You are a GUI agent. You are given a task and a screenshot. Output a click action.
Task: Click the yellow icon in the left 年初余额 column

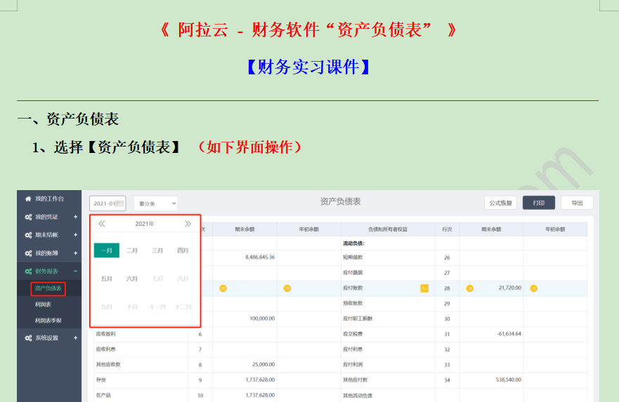coord(287,288)
